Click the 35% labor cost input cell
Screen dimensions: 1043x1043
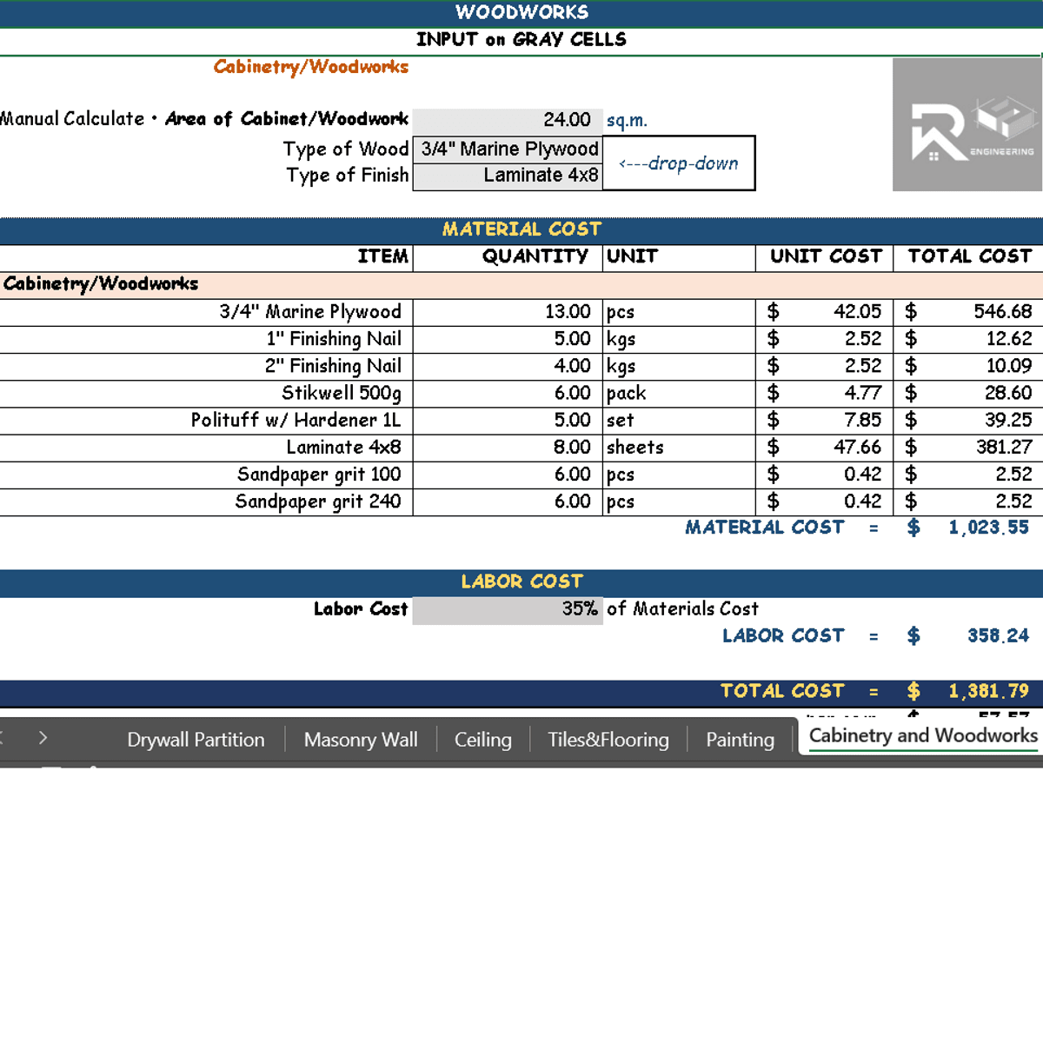[508, 609]
